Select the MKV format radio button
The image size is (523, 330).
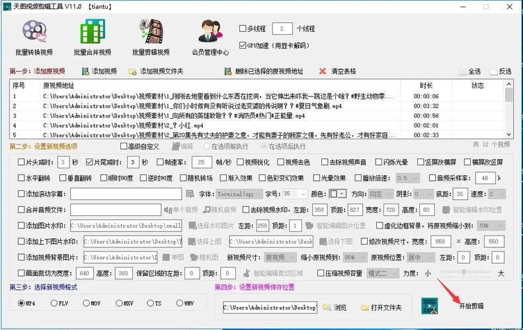point(119,303)
